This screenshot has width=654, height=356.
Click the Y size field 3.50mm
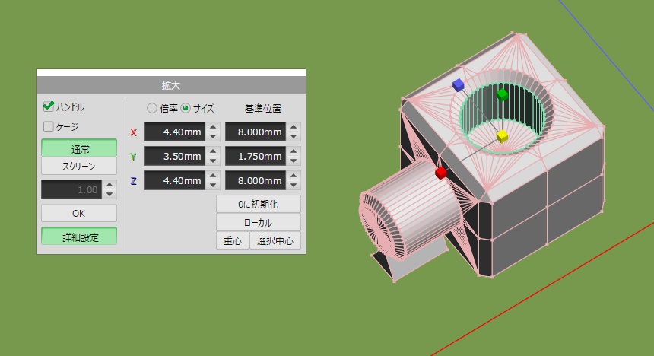175,156
